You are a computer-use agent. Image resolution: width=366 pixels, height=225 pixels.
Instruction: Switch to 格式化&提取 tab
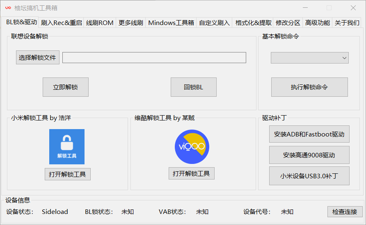(253, 23)
